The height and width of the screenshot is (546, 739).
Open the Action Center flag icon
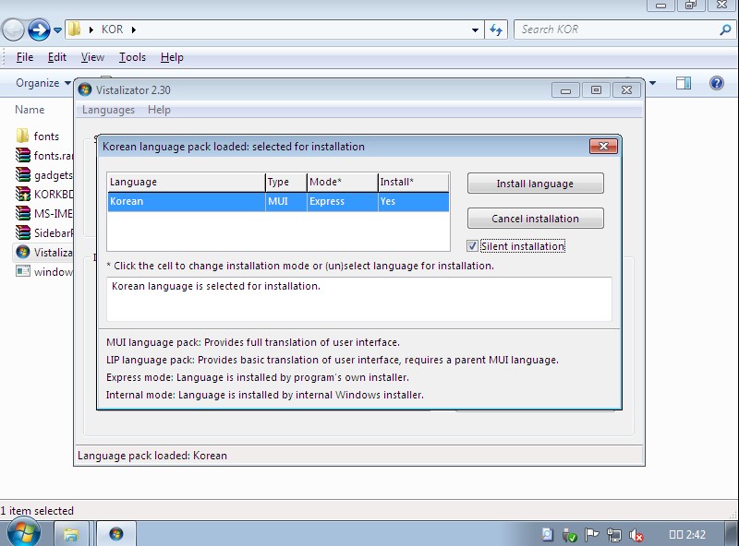click(x=591, y=535)
